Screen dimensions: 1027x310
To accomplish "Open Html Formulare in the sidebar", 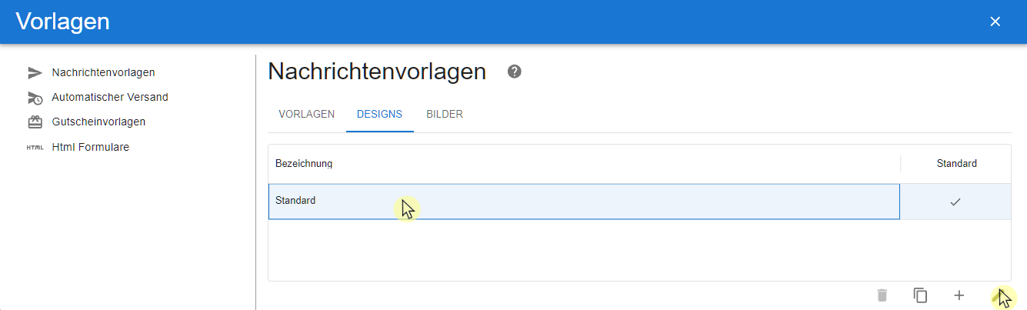I will [91, 146].
